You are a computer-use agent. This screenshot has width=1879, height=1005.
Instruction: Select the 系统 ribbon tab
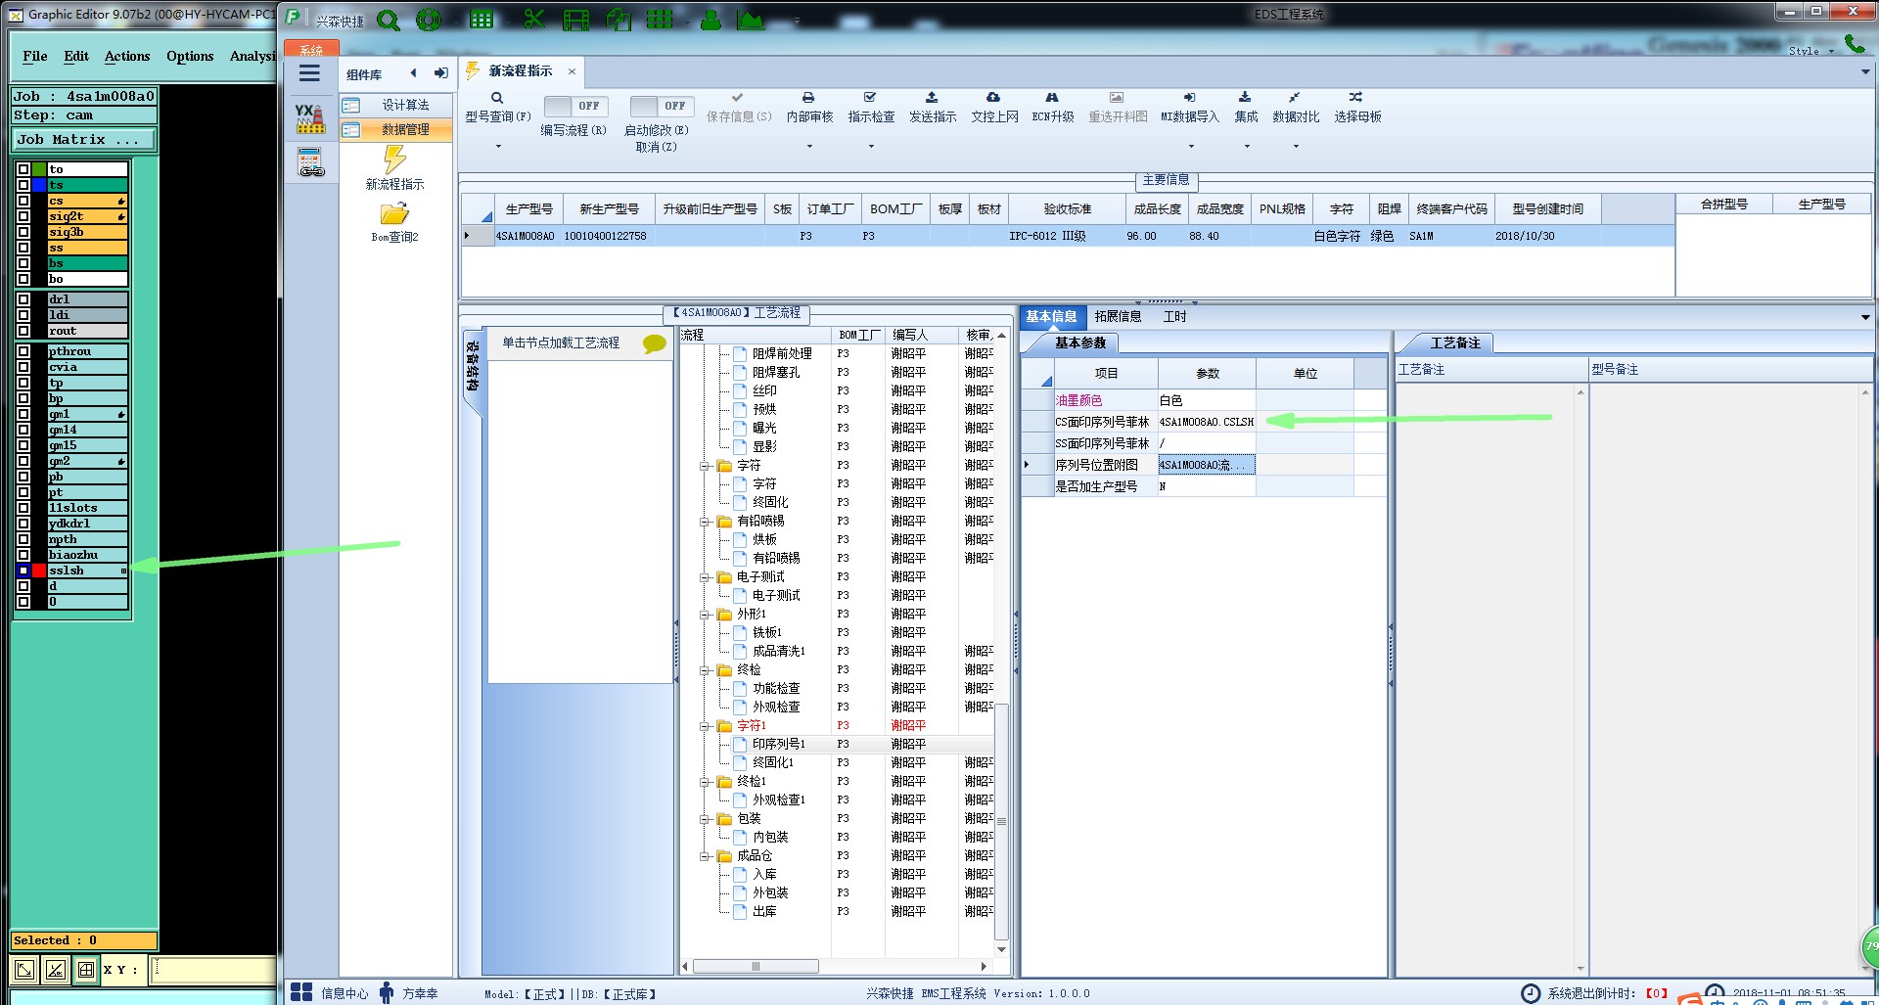(311, 49)
